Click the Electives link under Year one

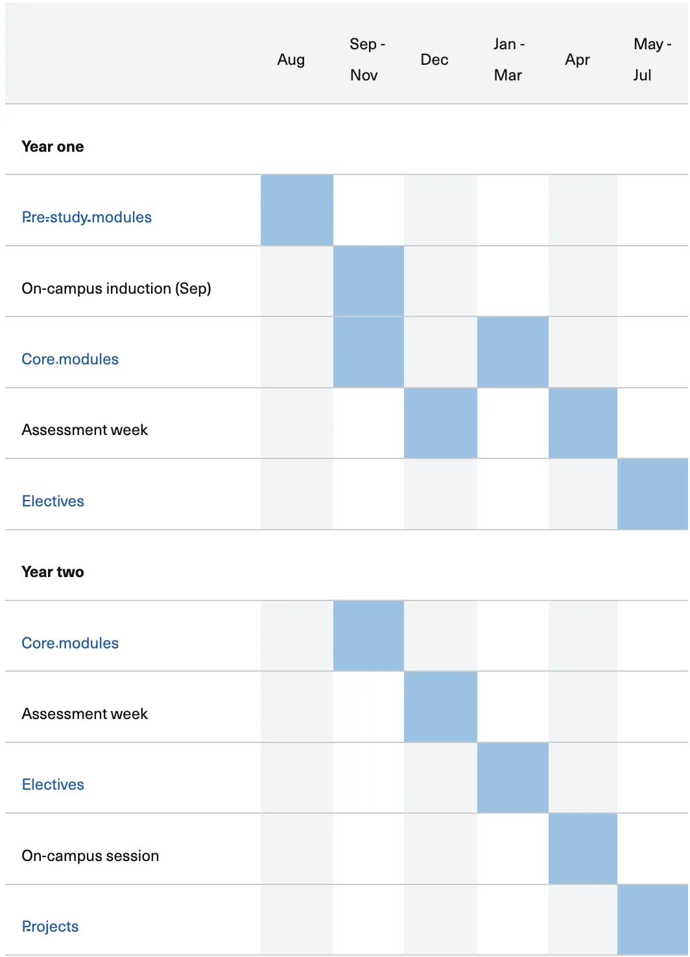(53, 501)
